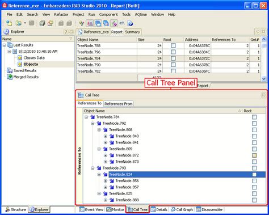Switch to the Call Graph panel tab

point(182,209)
